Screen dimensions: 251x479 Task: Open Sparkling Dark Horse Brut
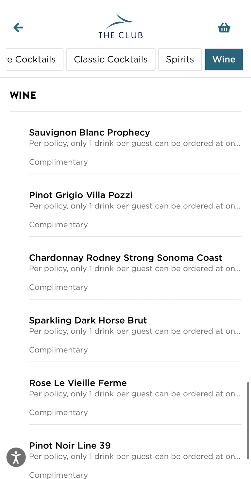coord(88,320)
